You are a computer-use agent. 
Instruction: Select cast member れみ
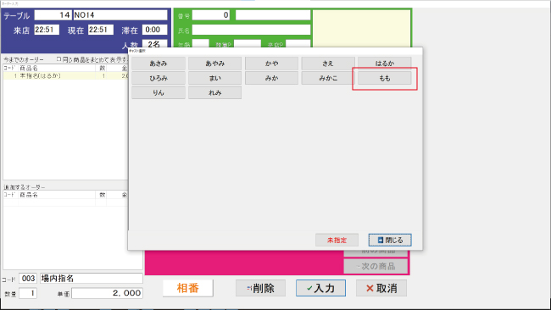pos(214,92)
